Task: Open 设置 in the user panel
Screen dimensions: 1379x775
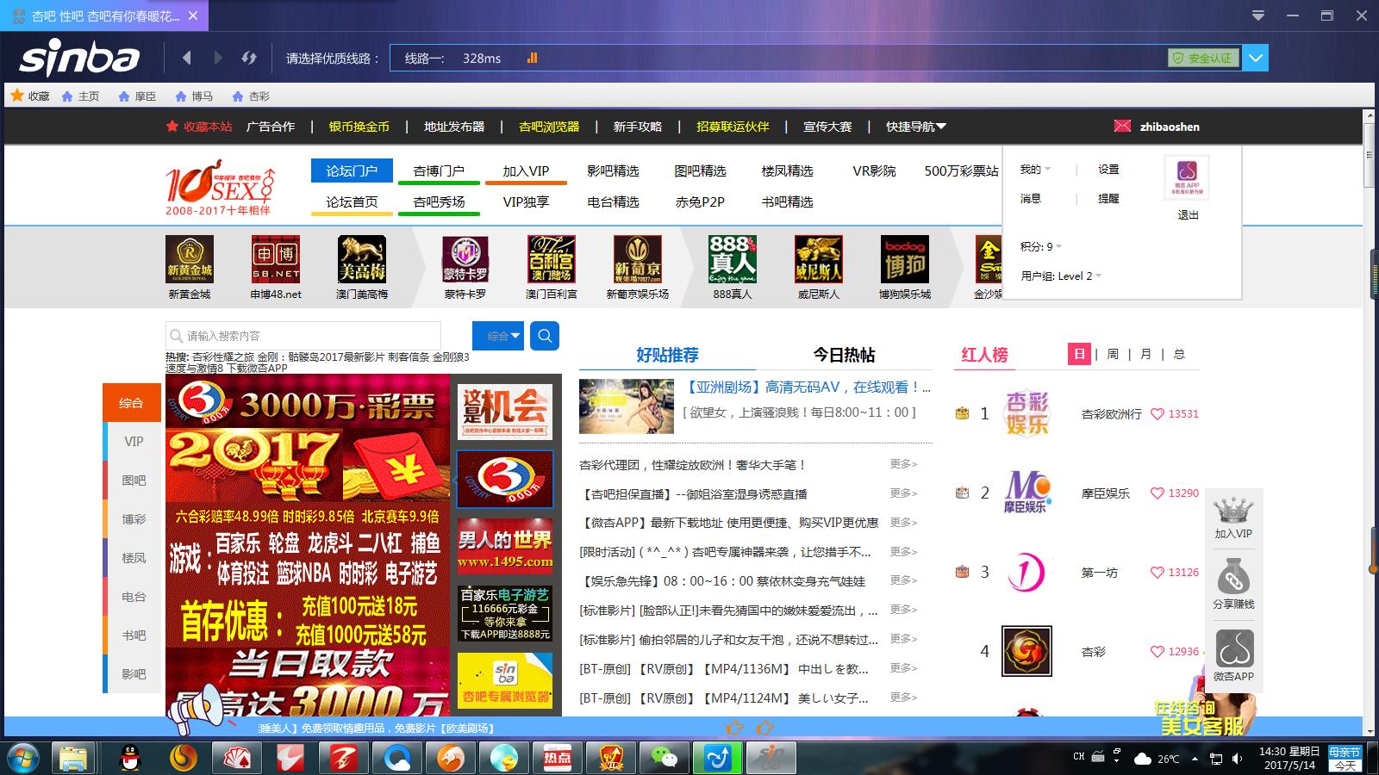Action: tap(1108, 170)
